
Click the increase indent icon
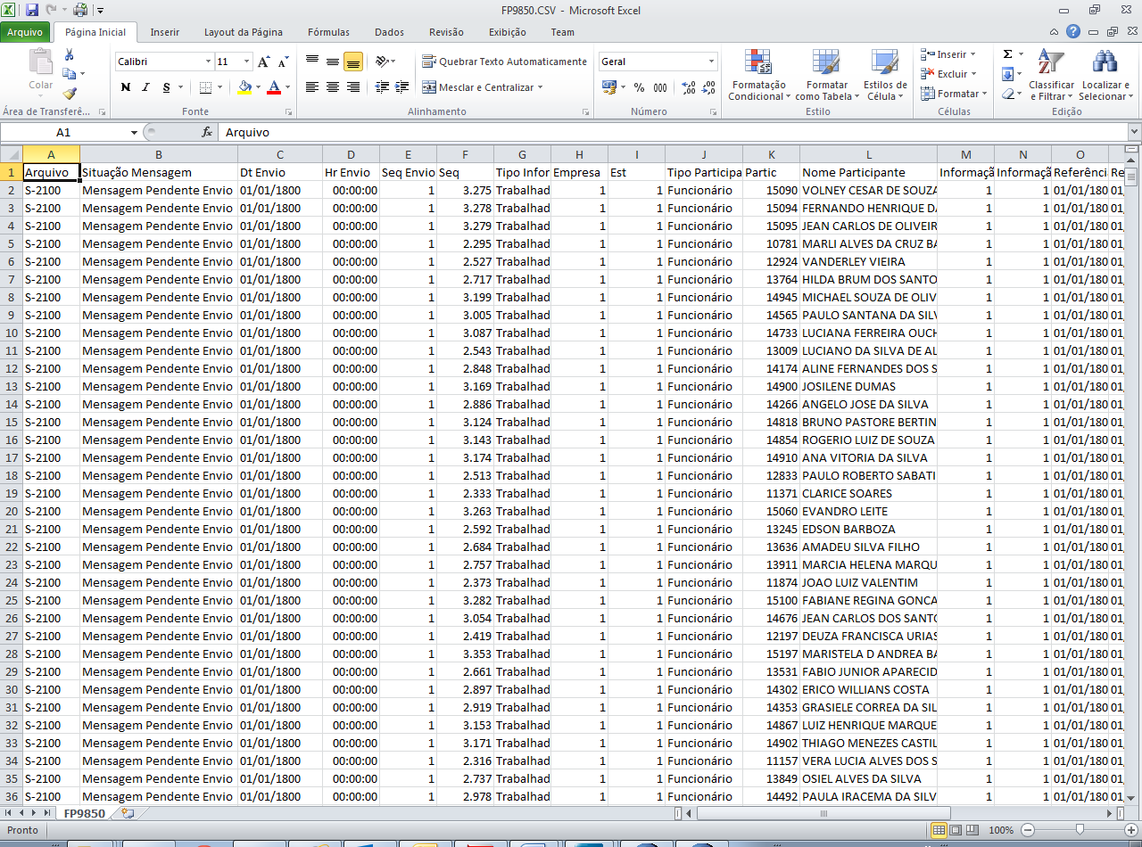[401, 87]
